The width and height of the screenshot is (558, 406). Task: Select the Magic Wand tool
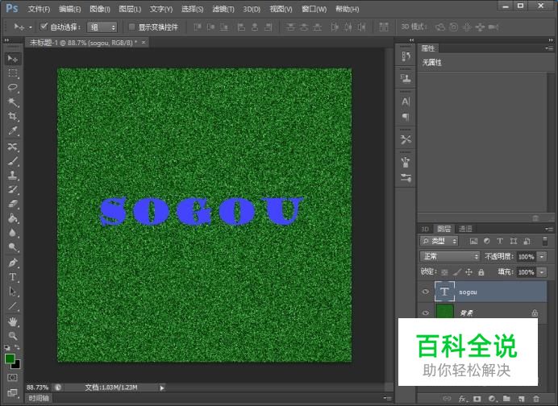[13, 102]
